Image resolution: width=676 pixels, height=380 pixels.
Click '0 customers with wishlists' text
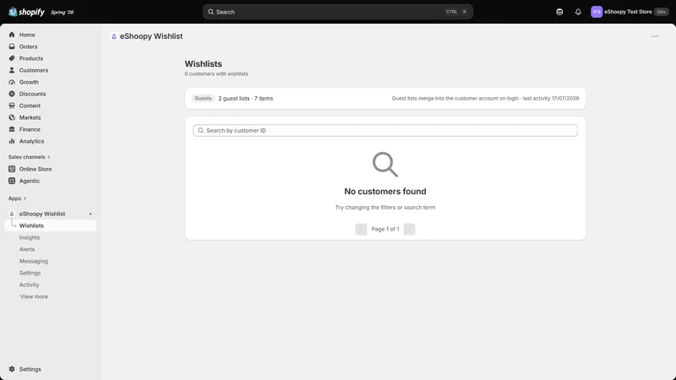[x=216, y=74]
